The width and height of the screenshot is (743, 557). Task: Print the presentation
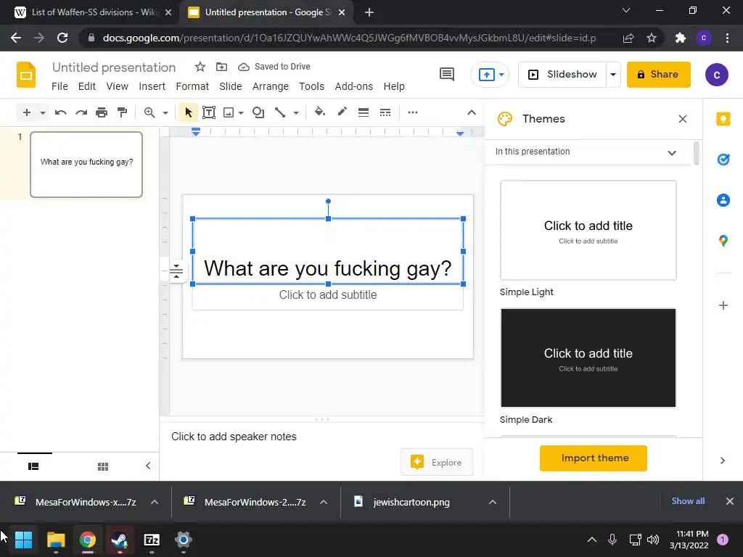(102, 112)
